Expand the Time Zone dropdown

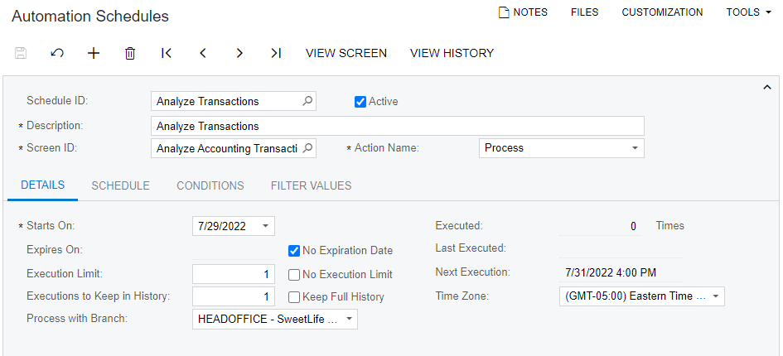click(715, 296)
